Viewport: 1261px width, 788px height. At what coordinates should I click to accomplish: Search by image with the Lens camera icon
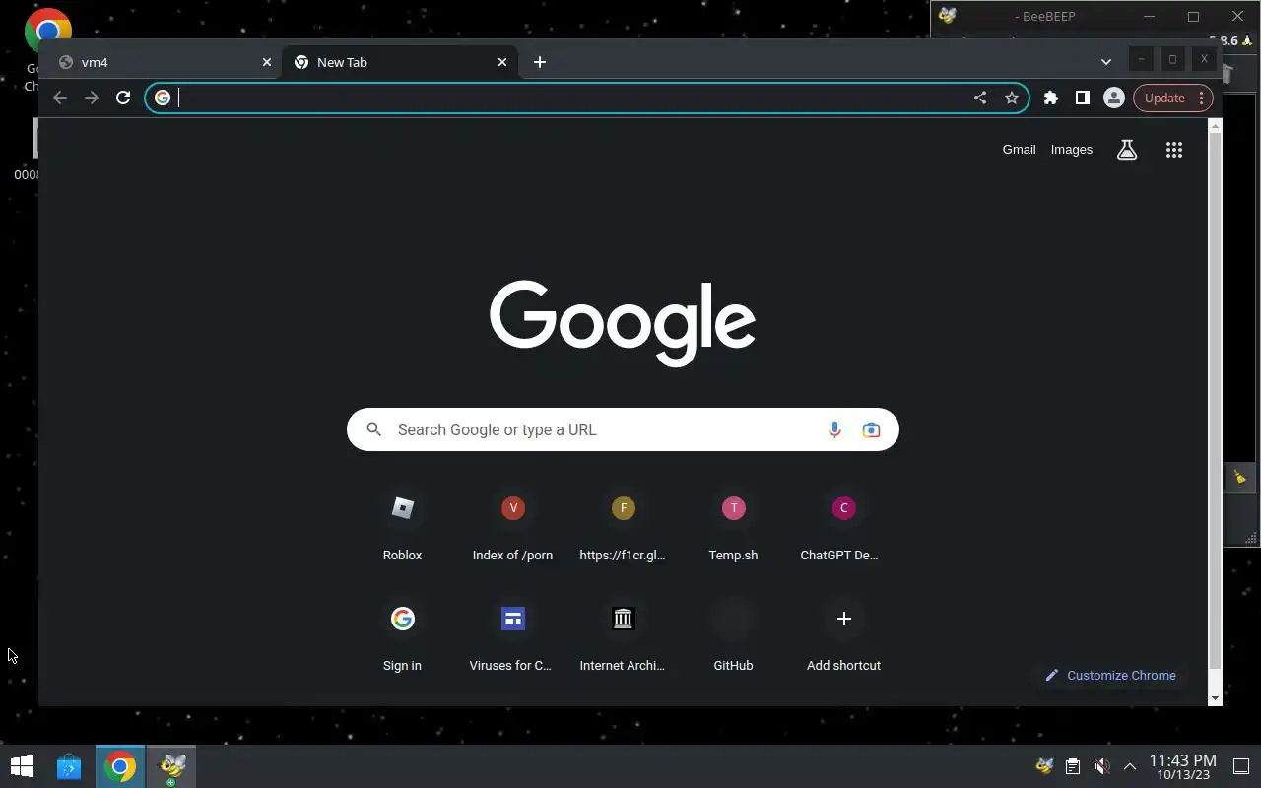pos(871,429)
